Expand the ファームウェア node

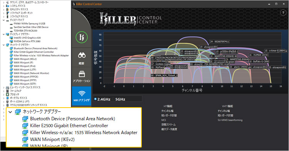[x=4, y=91]
